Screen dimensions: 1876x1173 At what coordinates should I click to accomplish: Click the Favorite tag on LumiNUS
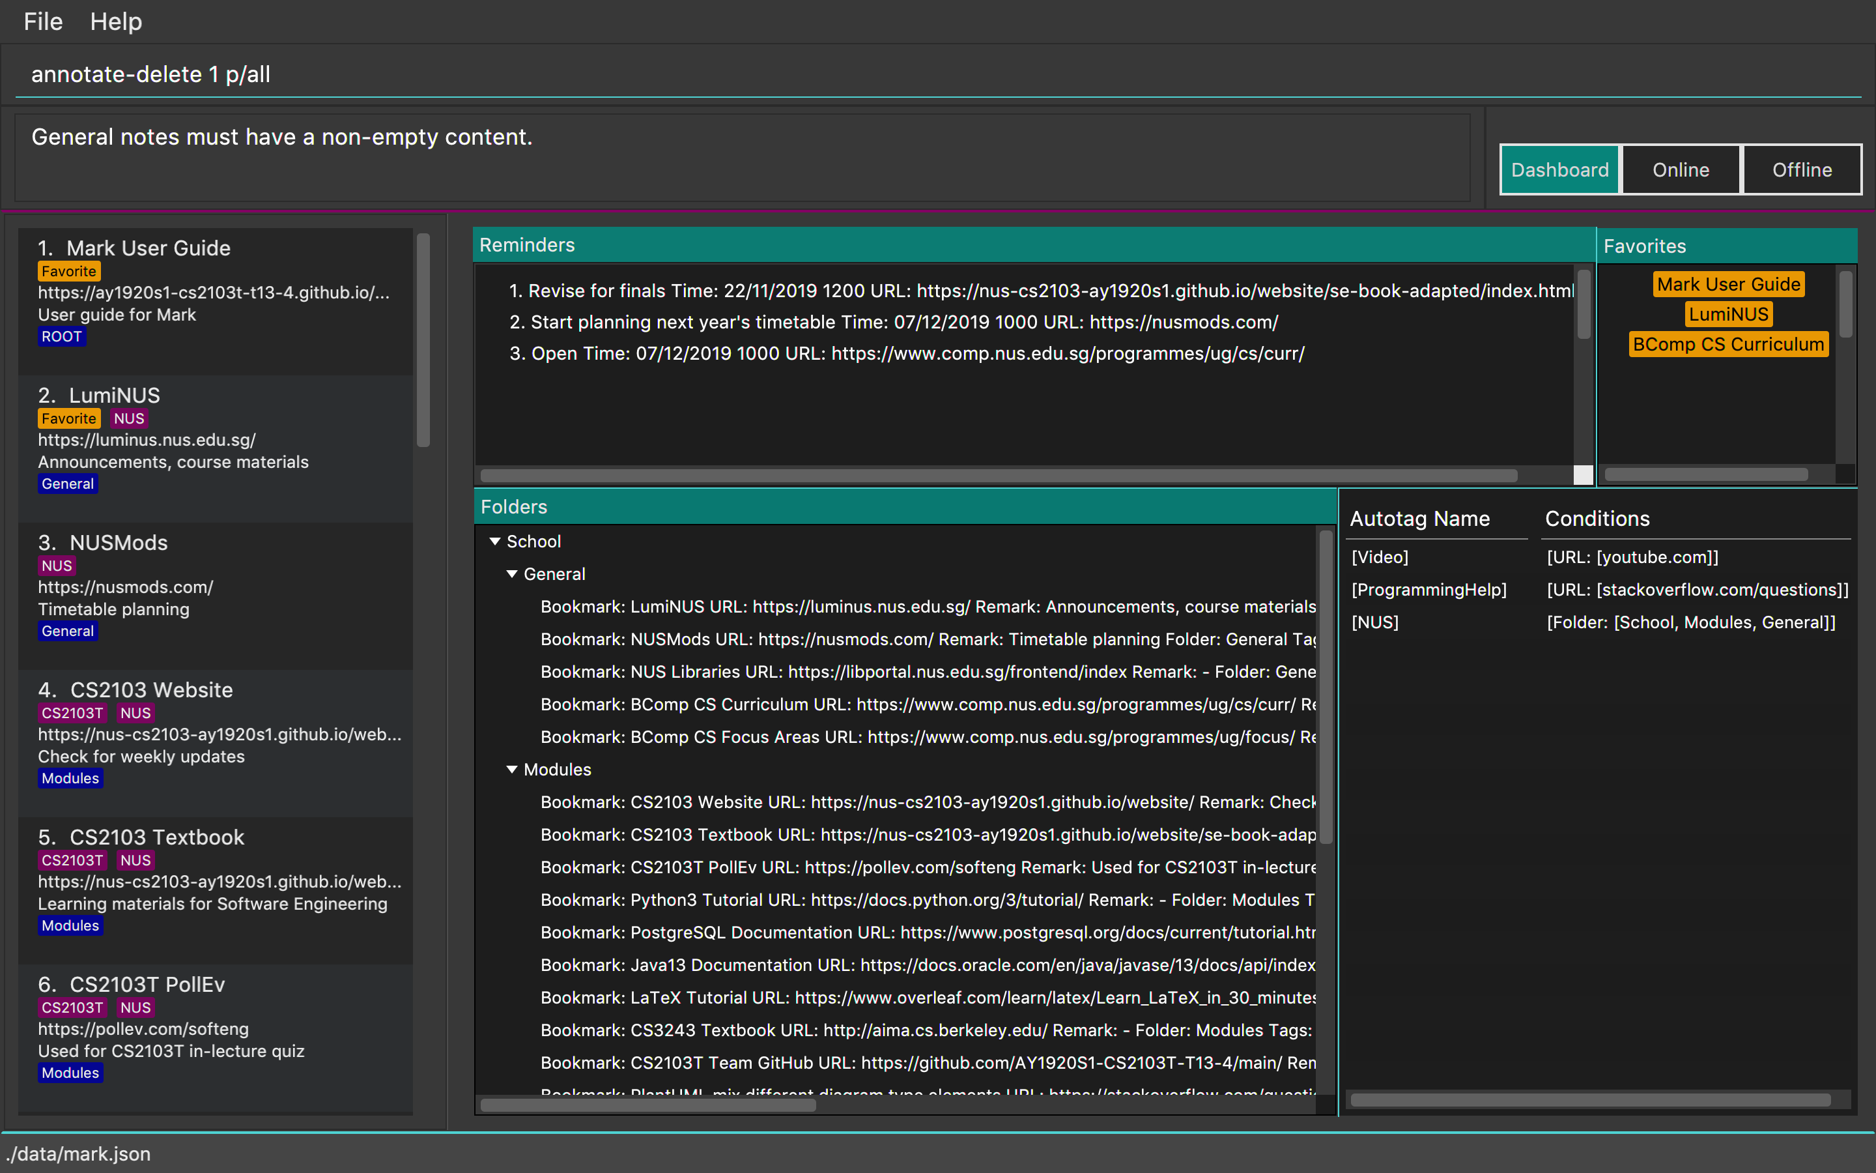click(68, 419)
